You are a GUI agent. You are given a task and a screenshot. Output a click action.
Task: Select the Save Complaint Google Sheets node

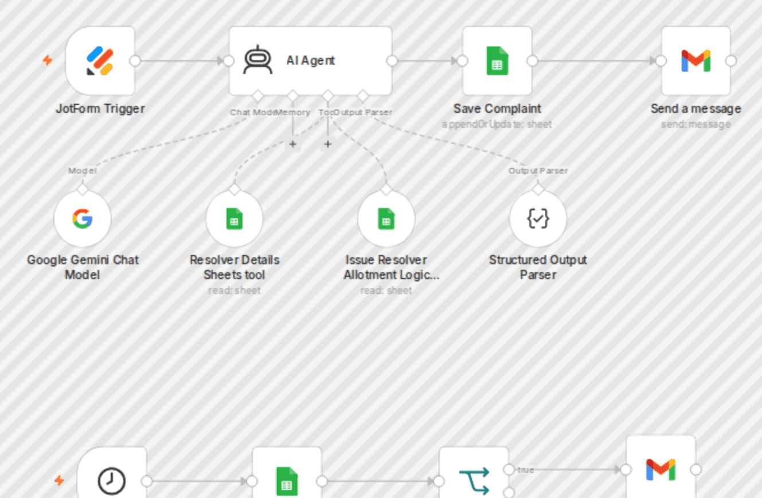tap(497, 61)
